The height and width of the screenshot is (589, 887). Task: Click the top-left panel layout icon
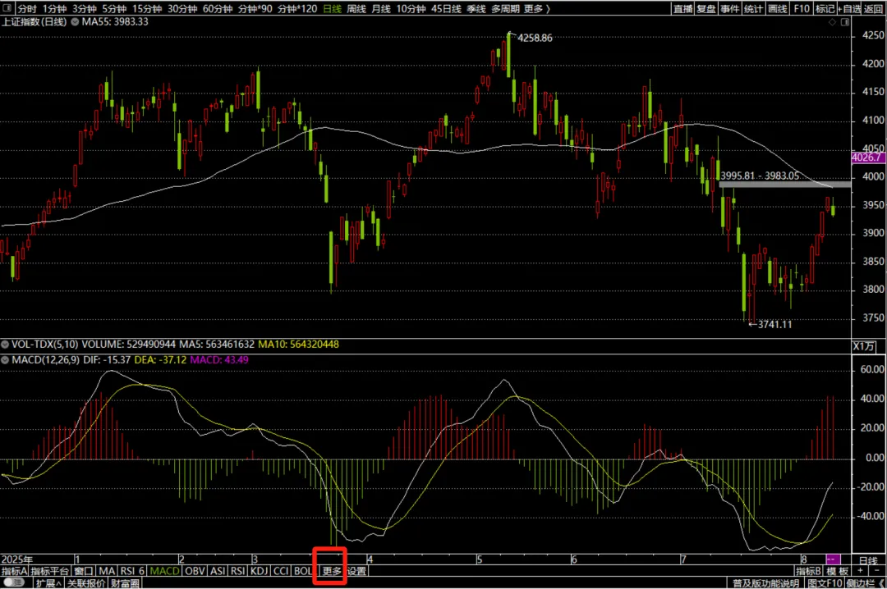[7, 8]
